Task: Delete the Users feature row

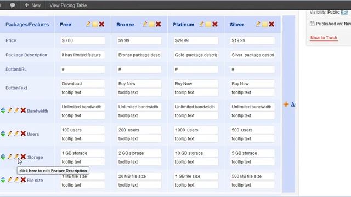Action: [x=23, y=134]
